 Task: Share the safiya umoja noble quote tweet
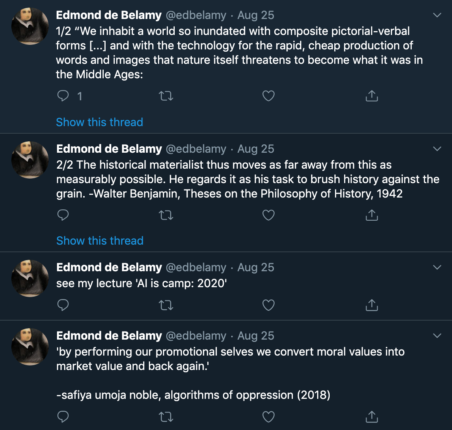coord(371,417)
